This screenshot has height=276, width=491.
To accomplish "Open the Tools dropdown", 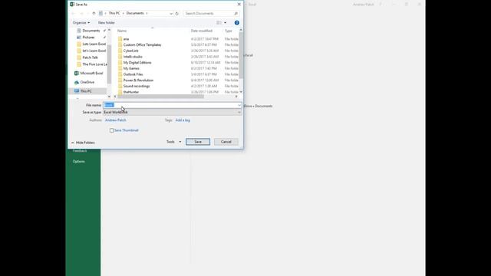I will [x=174, y=142].
